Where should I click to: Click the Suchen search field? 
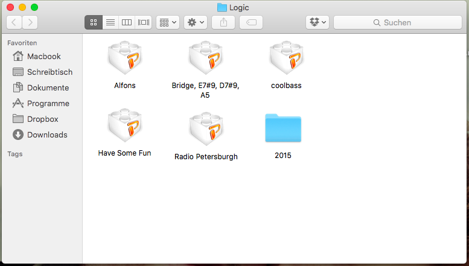click(x=398, y=22)
